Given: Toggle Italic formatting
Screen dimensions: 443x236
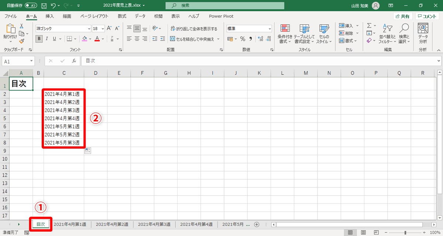Looking at the screenshot, I should tap(47, 39).
